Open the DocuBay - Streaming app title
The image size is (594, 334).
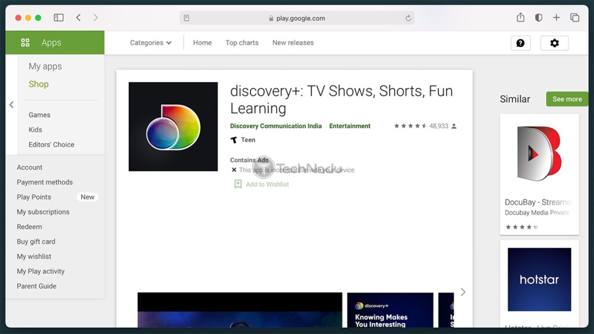(x=538, y=202)
